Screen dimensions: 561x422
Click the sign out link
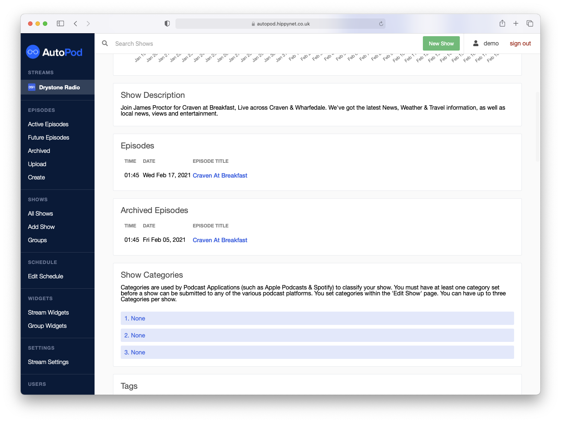(x=520, y=43)
